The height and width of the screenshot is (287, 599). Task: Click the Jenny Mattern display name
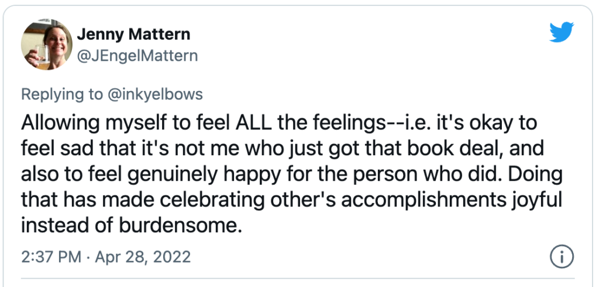(x=133, y=34)
